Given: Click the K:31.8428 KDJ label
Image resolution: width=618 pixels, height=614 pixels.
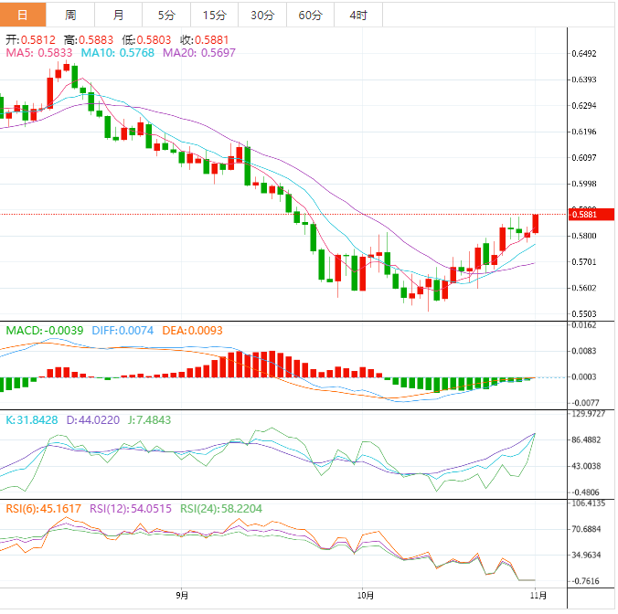Looking at the screenshot, I should [x=31, y=419].
